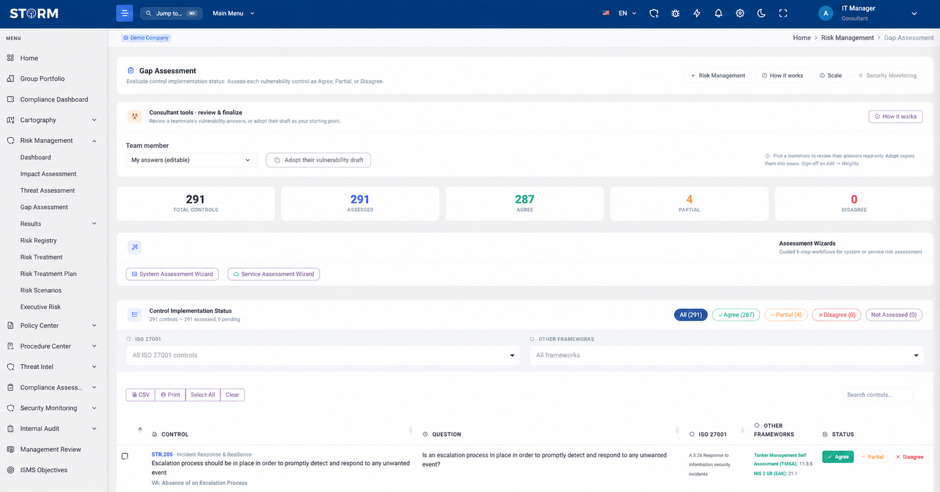Click the shield icon in top bar
This screenshot has height=492, width=940.
[x=654, y=13]
